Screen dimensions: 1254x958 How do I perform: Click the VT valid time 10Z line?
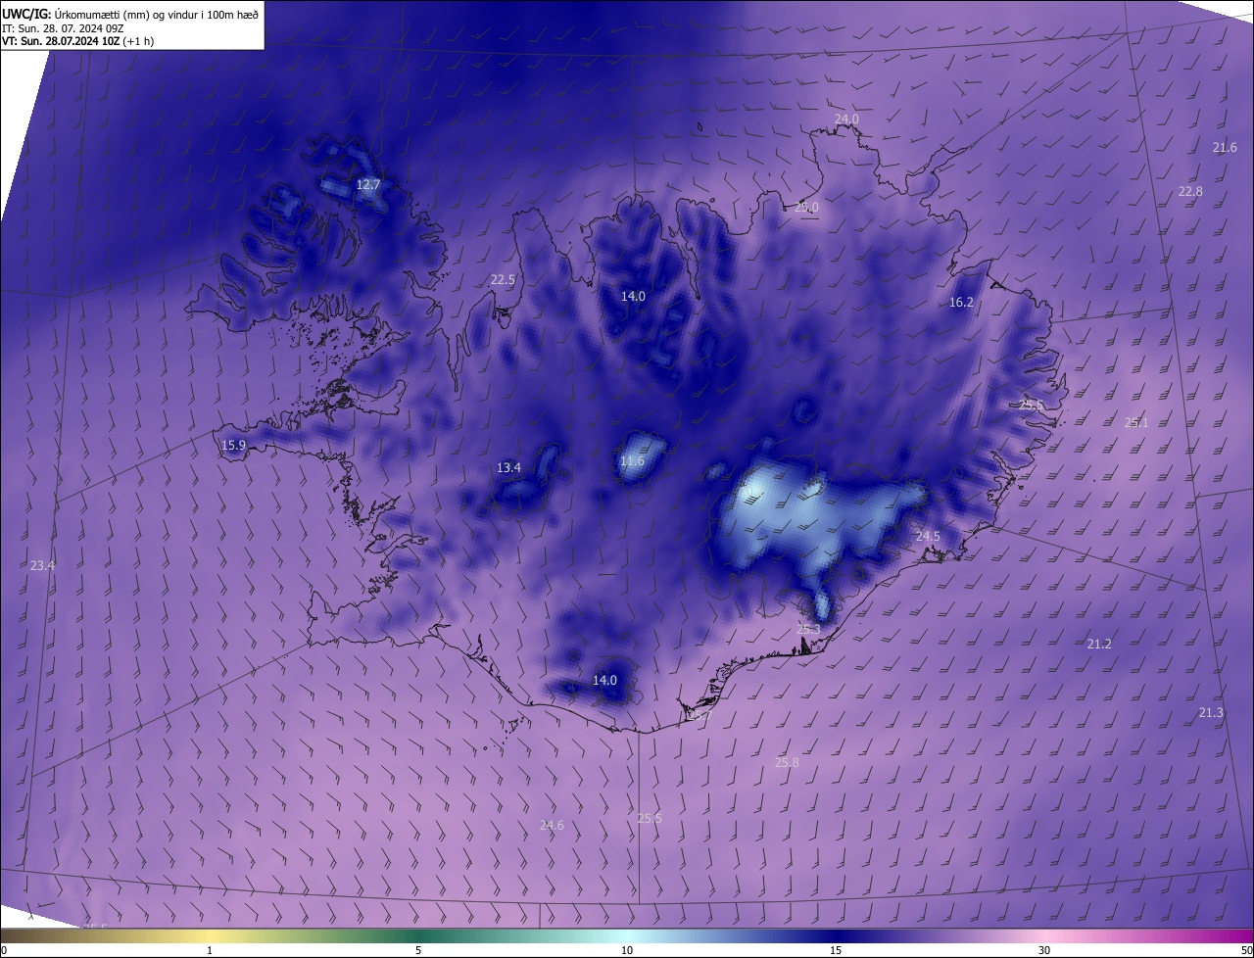point(77,41)
